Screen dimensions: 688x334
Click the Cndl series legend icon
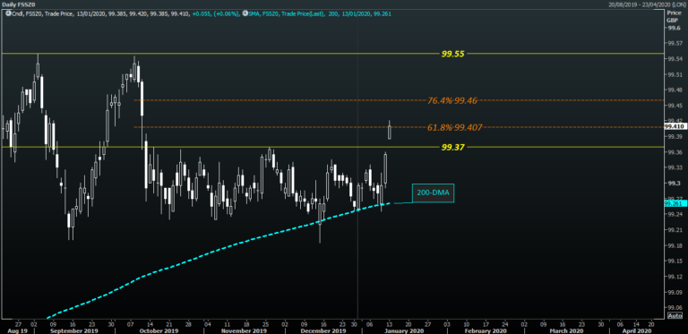[8, 13]
